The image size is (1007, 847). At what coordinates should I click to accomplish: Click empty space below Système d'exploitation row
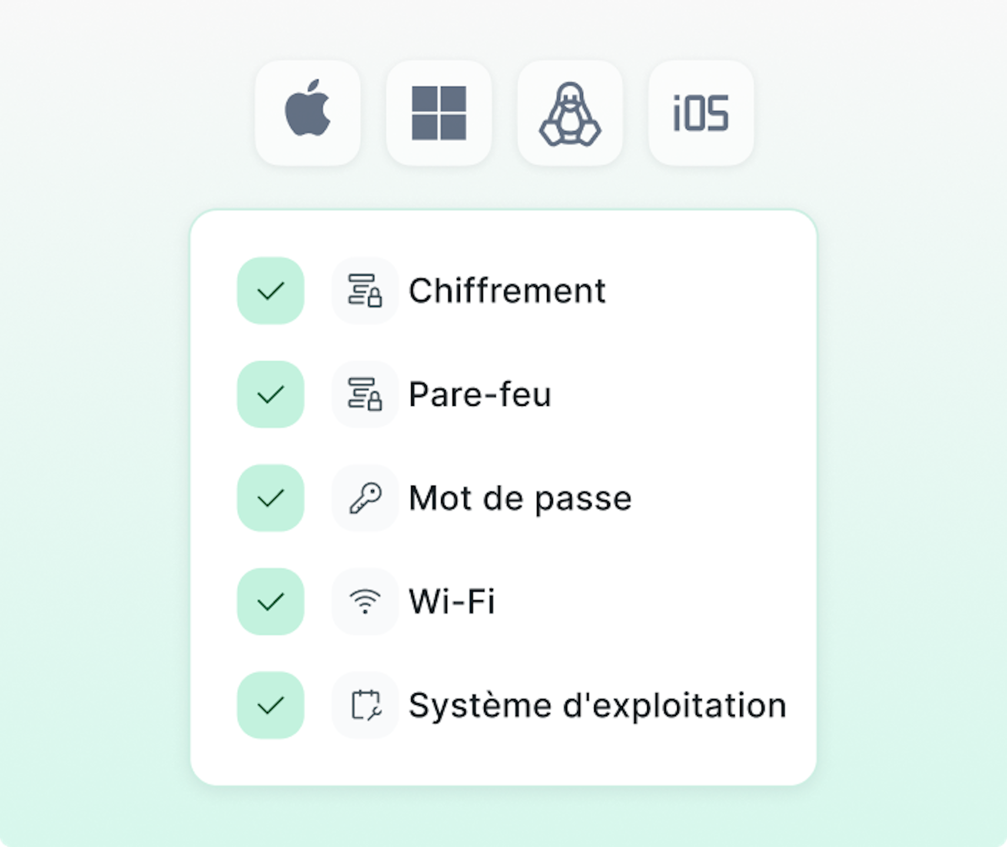click(504, 760)
